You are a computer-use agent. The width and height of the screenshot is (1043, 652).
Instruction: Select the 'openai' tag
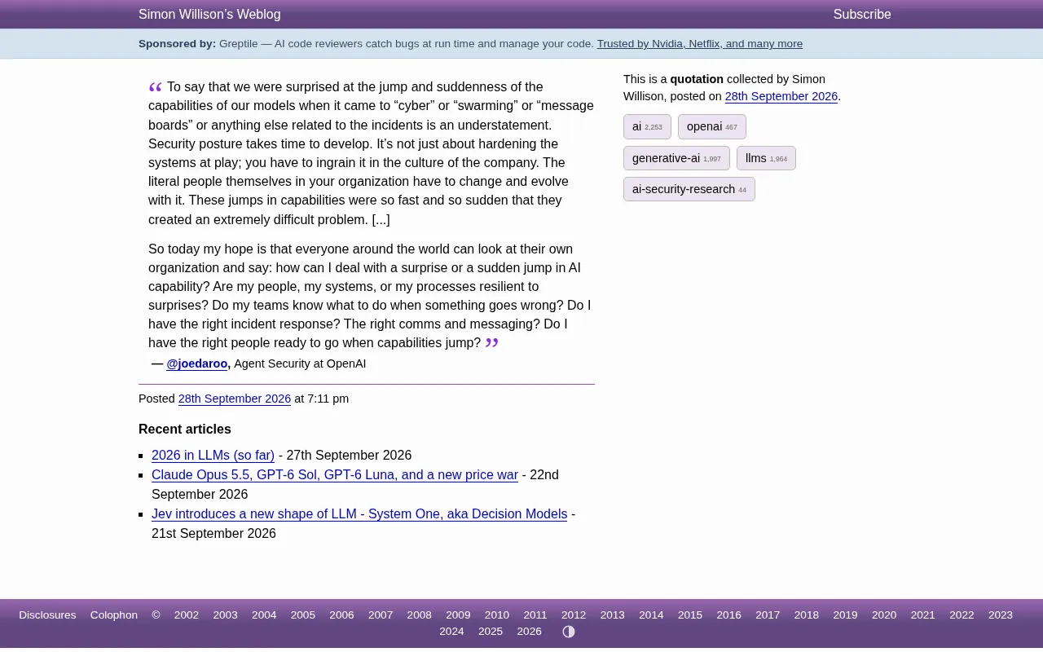(711, 127)
